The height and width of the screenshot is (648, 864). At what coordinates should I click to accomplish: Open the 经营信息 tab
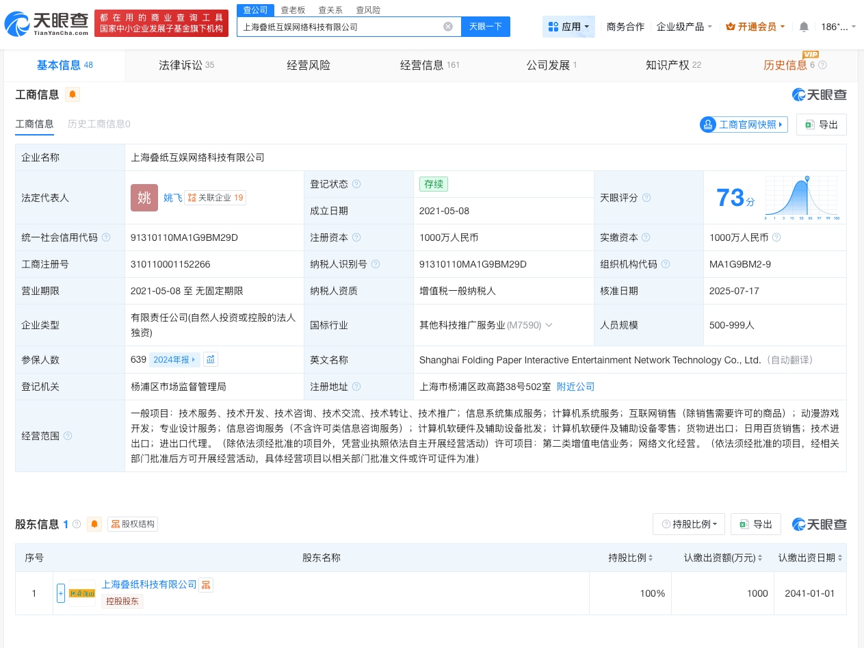coord(430,65)
